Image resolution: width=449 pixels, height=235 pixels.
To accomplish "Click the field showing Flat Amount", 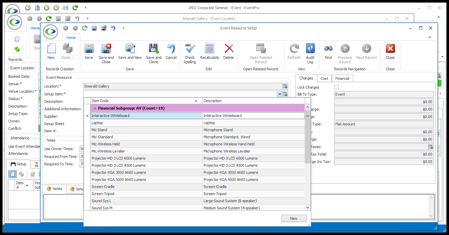I will 384,124.
